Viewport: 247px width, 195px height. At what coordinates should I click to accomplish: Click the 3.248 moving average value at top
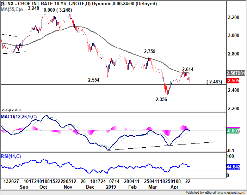pos(33,8)
